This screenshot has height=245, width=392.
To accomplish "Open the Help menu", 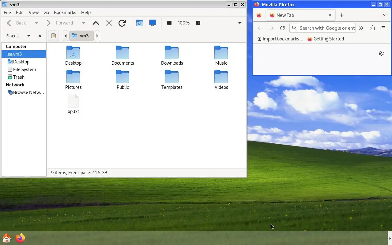I will (x=86, y=13).
